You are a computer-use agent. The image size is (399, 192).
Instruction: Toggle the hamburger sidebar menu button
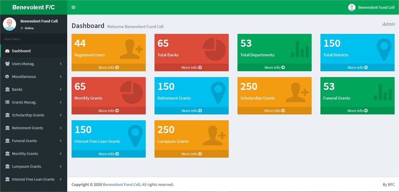73,7
